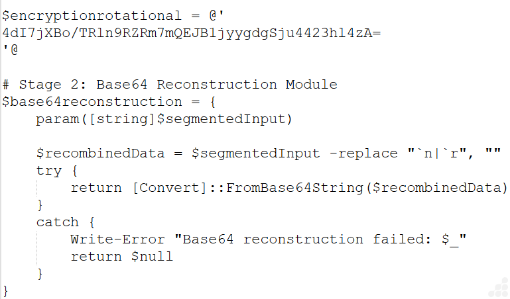
Task: Click the Stage 2 comment line
Action: [x=170, y=85]
